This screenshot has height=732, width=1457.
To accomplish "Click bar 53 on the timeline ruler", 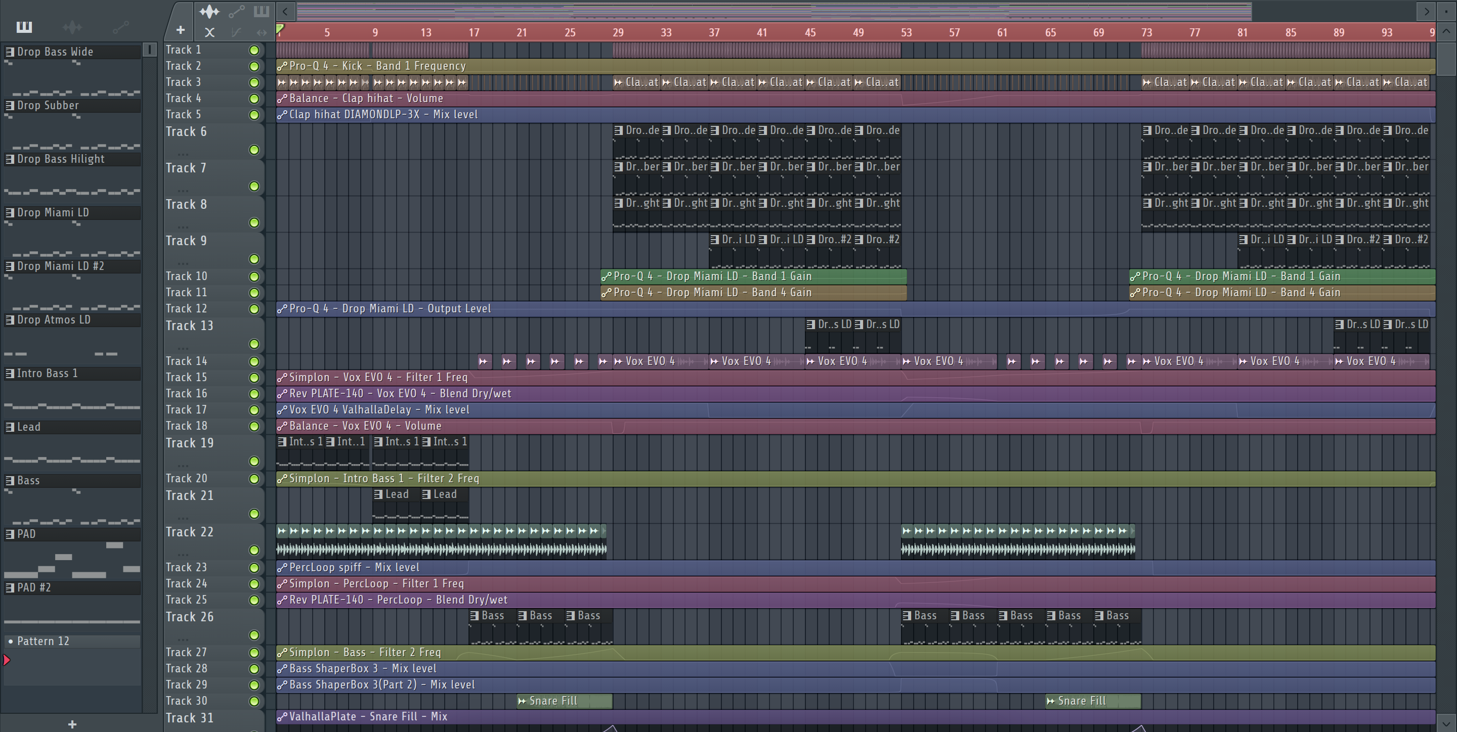I will [906, 32].
